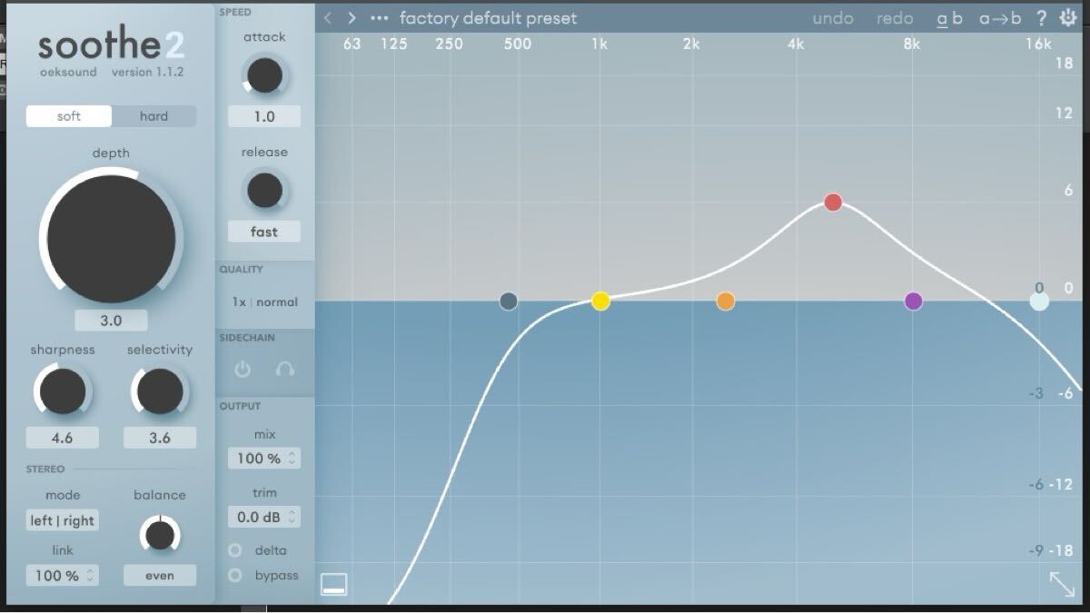
Task: Toggle the bottom panel view icon
Action: [333, 584]
